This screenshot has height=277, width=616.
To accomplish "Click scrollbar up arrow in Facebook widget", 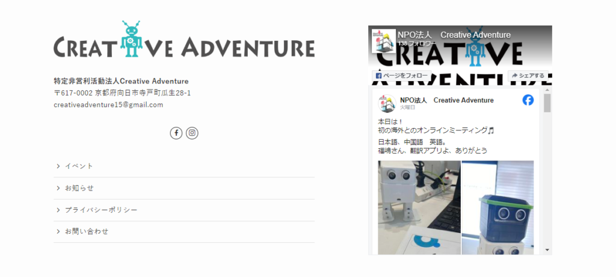I will coord(547,91).
